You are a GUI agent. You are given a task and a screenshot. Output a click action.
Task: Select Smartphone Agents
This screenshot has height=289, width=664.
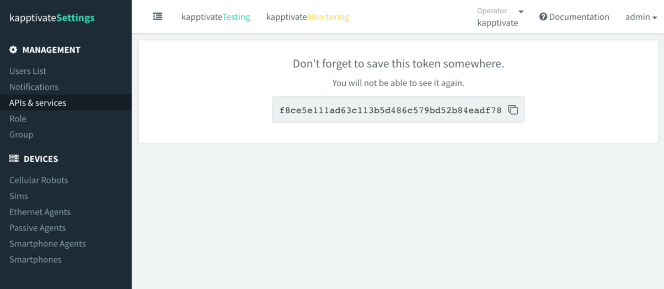47,244
